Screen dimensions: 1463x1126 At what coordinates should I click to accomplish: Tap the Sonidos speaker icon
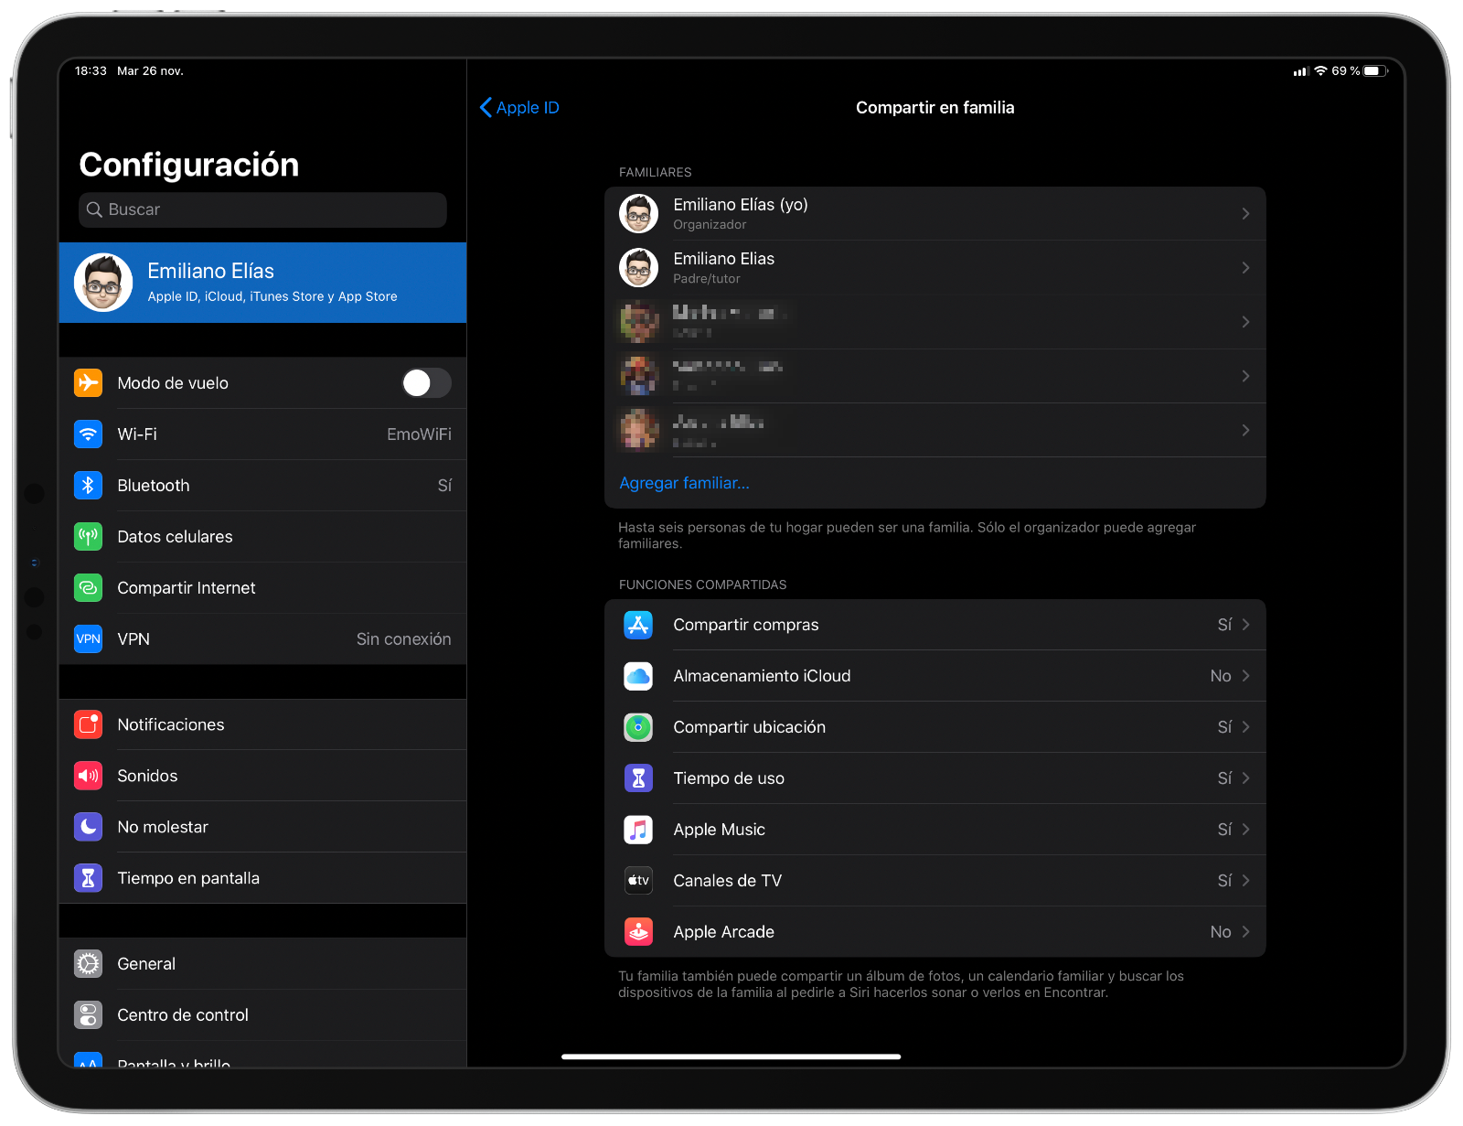(x=88, y=776)
